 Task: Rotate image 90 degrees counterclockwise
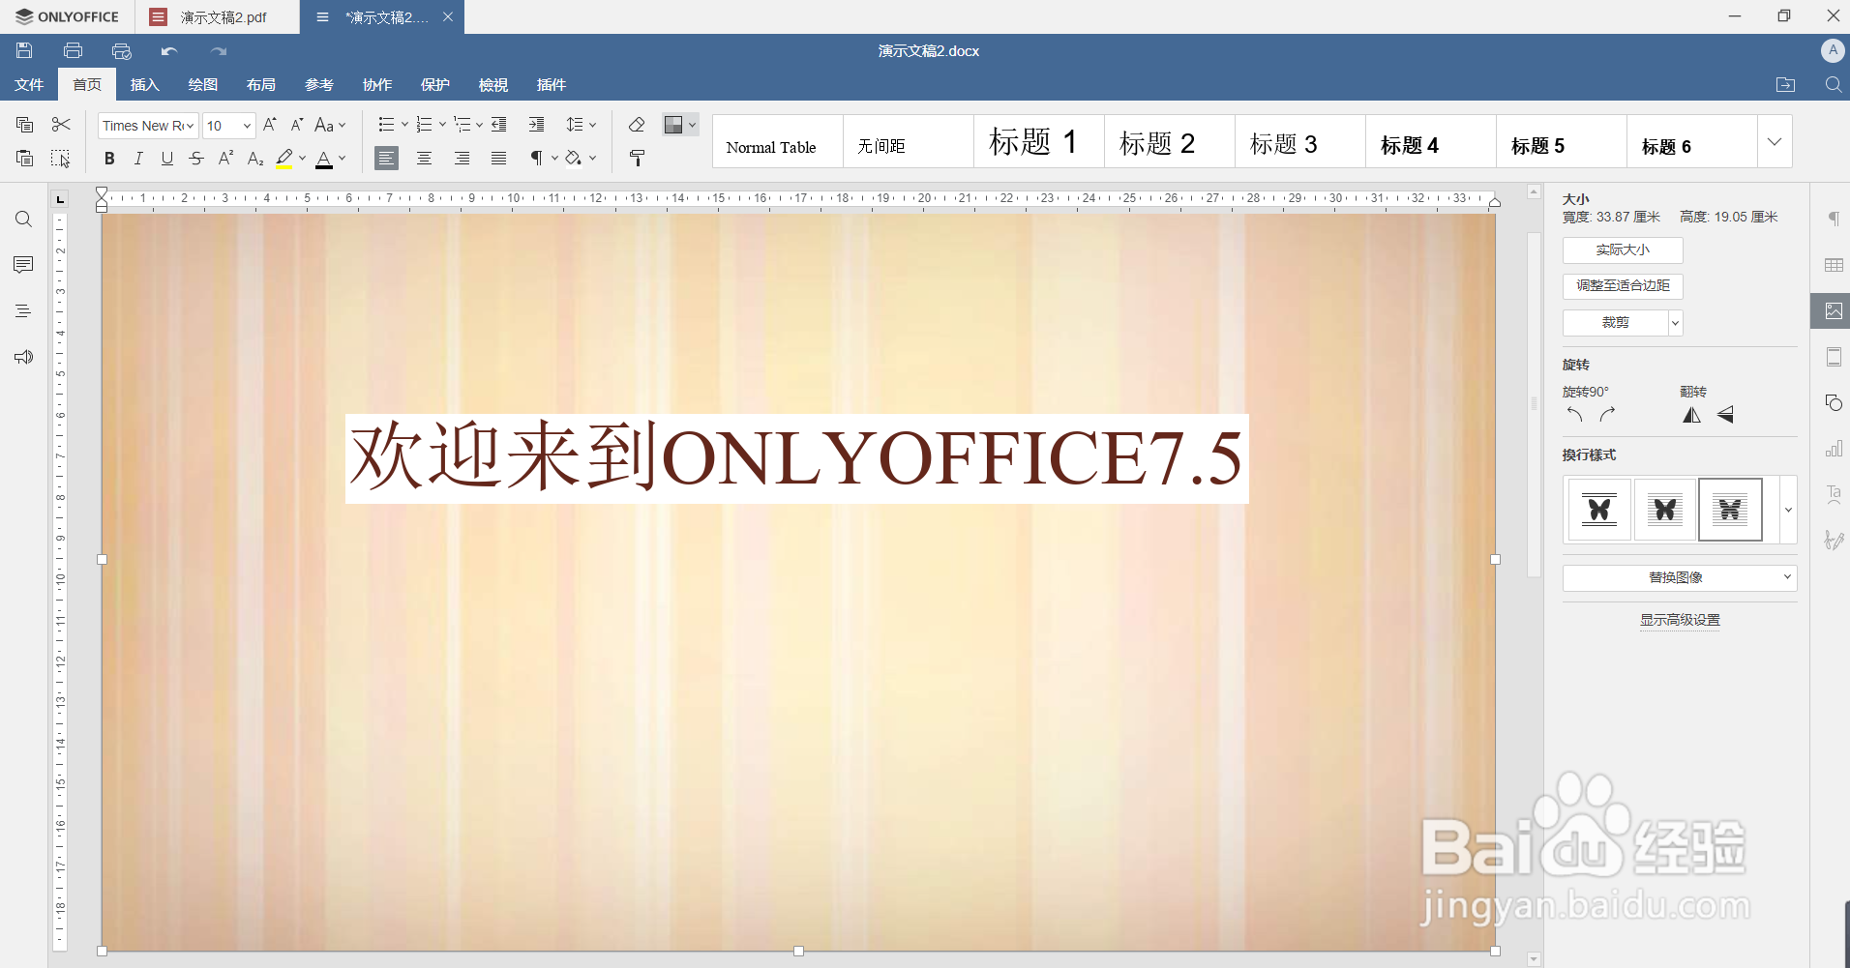coord(1574,415)
